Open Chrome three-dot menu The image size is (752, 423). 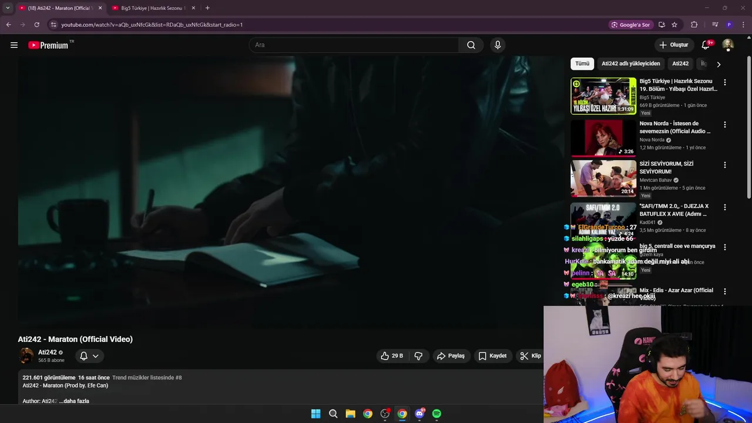(x=743, y=25)
